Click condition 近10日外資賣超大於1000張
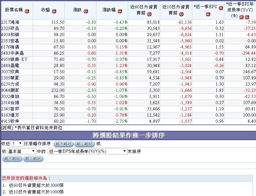This screenshot has width=256, height=196. (x=36, y=192)
